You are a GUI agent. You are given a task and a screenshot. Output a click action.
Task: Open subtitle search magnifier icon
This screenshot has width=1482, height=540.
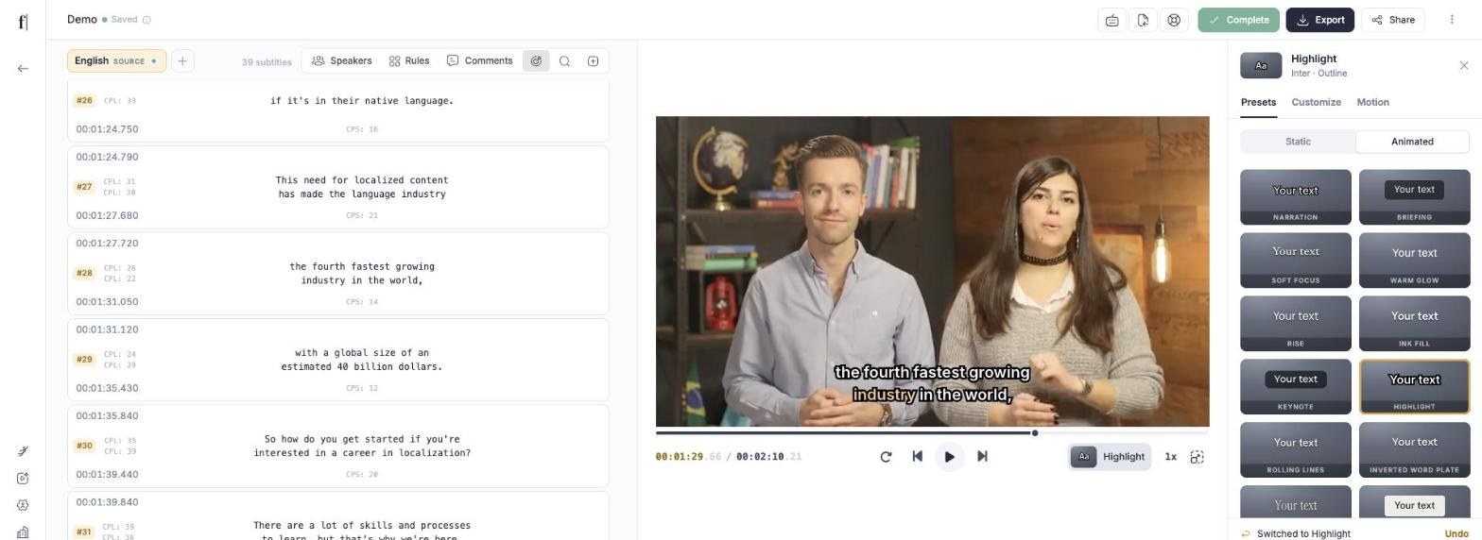click(564, 60)
